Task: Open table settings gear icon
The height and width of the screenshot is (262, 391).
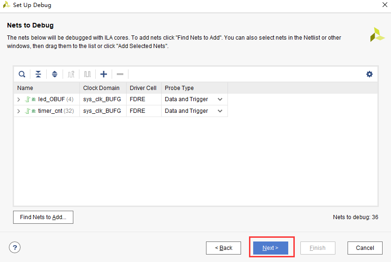Action: coord(370,74)
